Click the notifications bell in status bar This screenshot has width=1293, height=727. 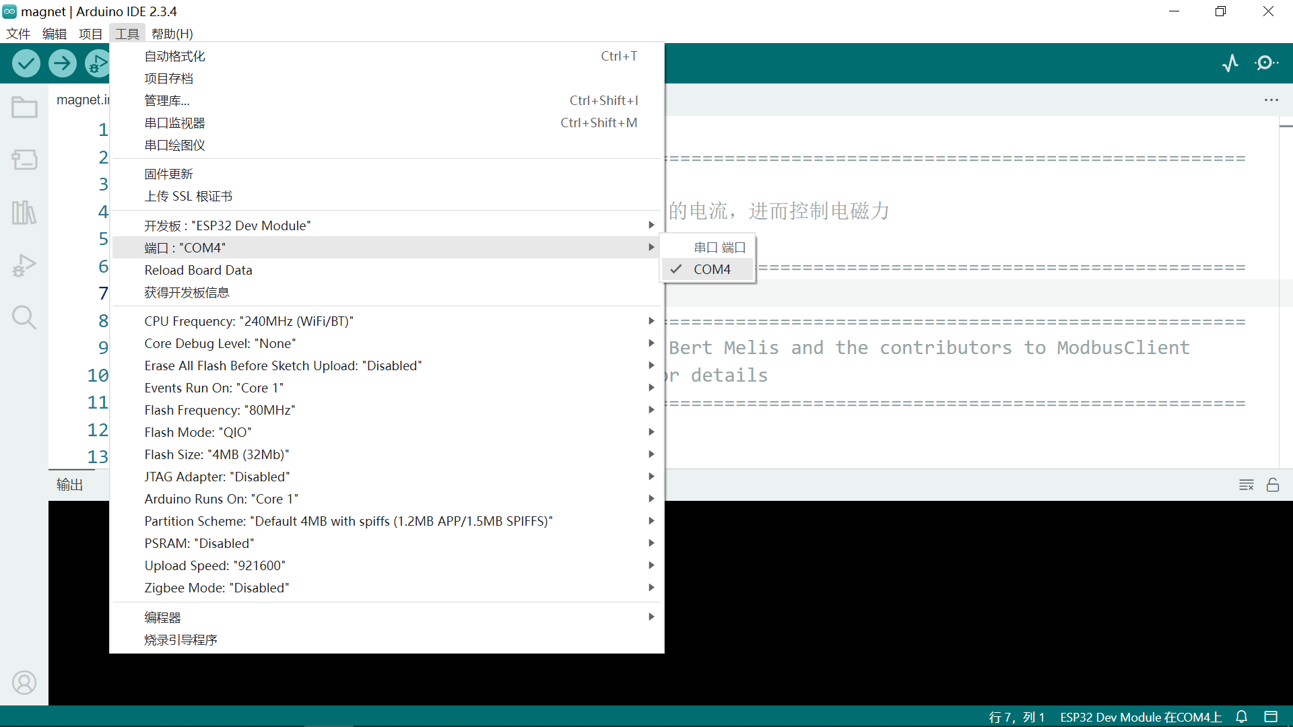click(x=1242, y=717)
